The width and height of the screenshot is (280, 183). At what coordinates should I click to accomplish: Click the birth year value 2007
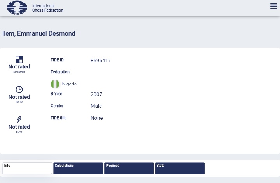pos(96,94)
